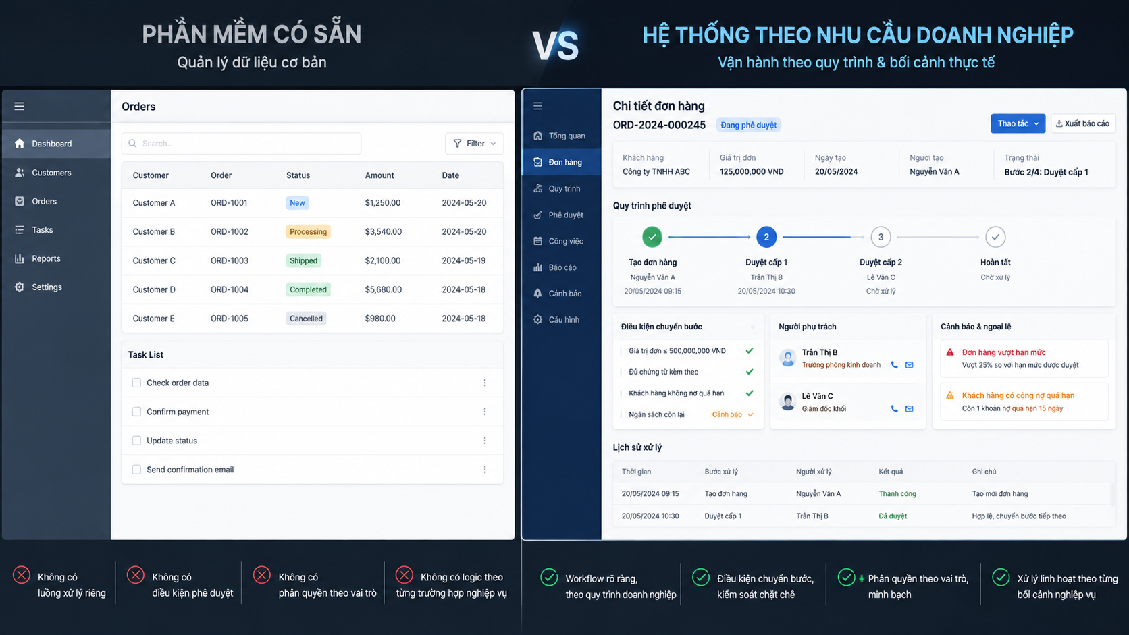Screen dimensions: 1129x635
Task: Click the Cấu hình gear icon
Action: click(x=538, y=319)
